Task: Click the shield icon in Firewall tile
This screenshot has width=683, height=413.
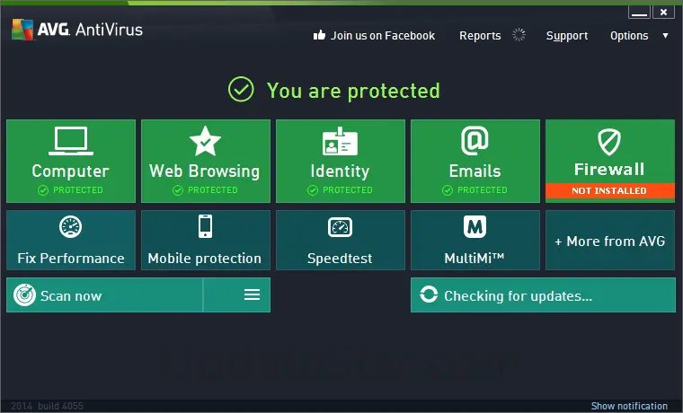Action: (609, 142)
